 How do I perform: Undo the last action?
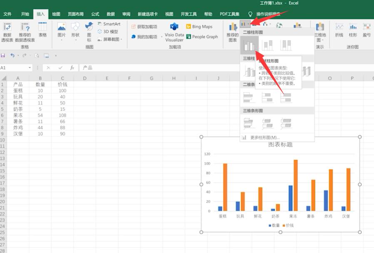pyautogui.click(x=12, y=55)
